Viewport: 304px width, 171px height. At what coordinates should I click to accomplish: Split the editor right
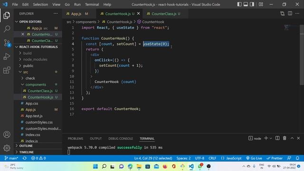290,14
